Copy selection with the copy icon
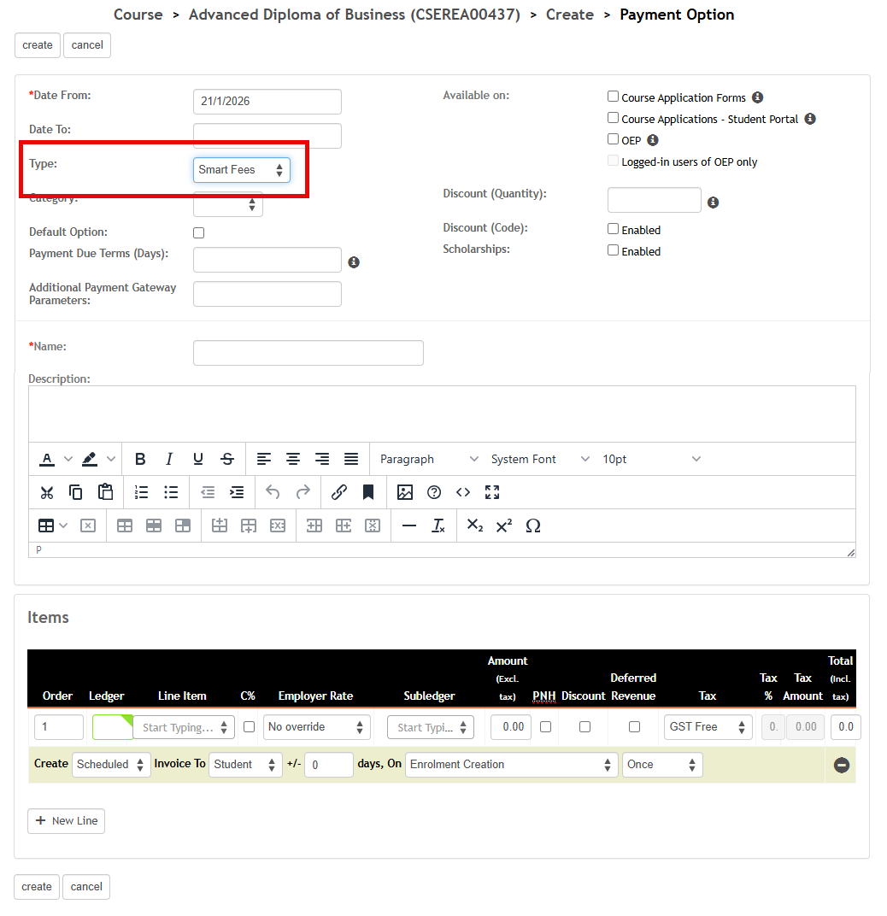The height and width of the screenshot is (916, 887). (x=76, y=492)
